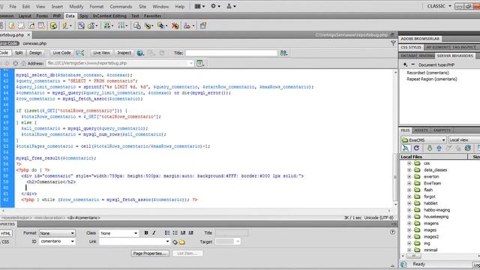Open the Site menu
The height and width of the screenshot is (270, 480).
(x=142, y=7)
